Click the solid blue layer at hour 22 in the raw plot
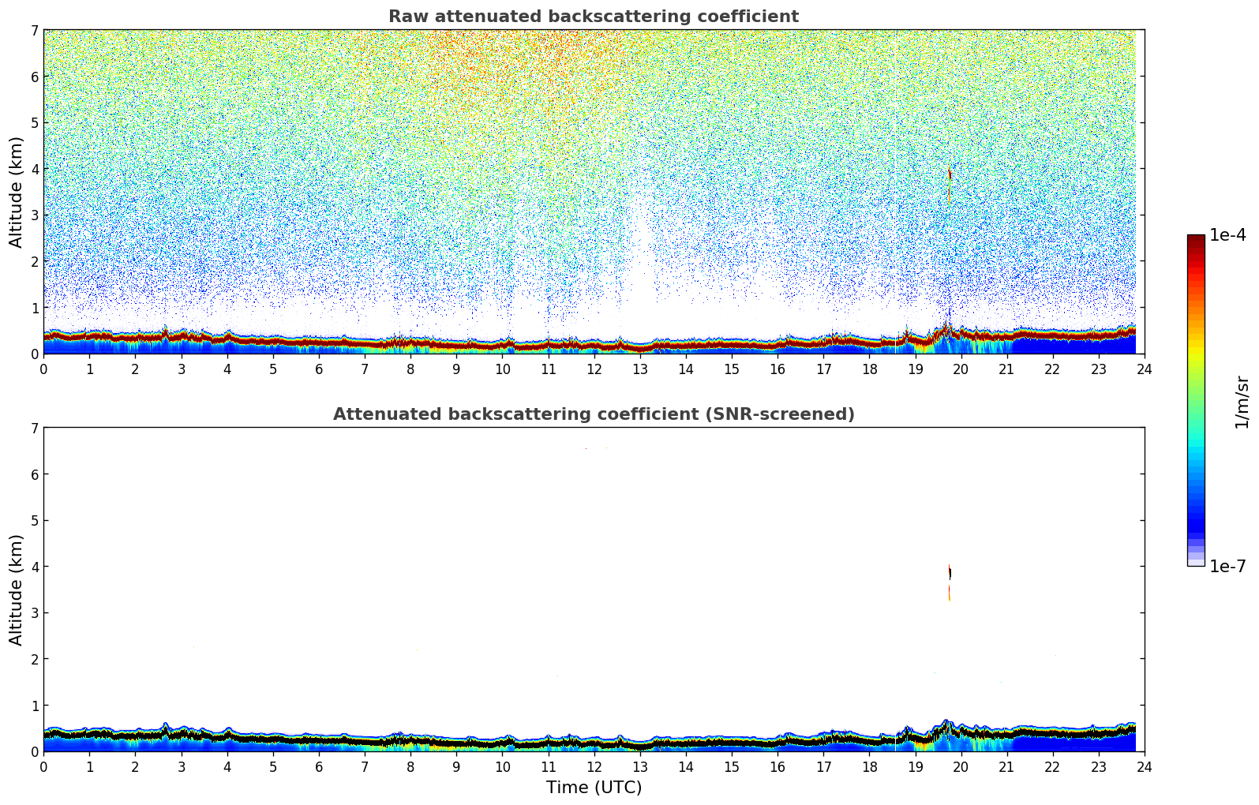Image resolution: width=1259 pixels, height=805 pixels. (x=1052, y=346)
